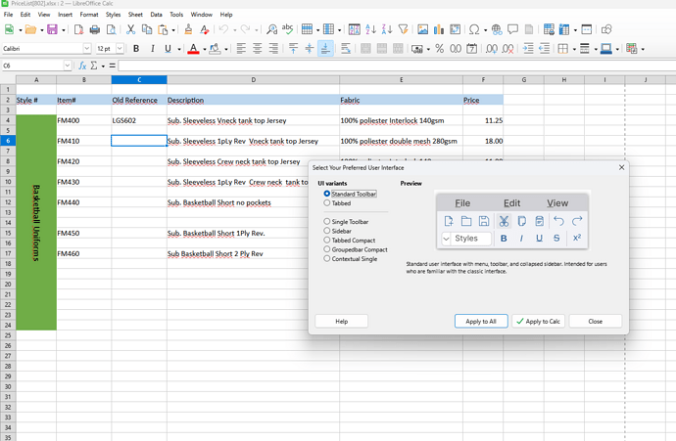676x441 pixels.
Task: Click the Apply to All button
Action: (x=480, y=321)
